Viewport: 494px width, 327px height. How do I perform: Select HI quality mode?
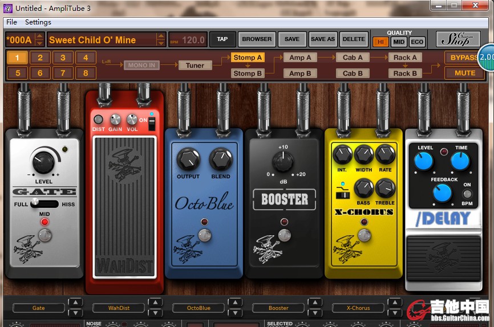point(380,42)
